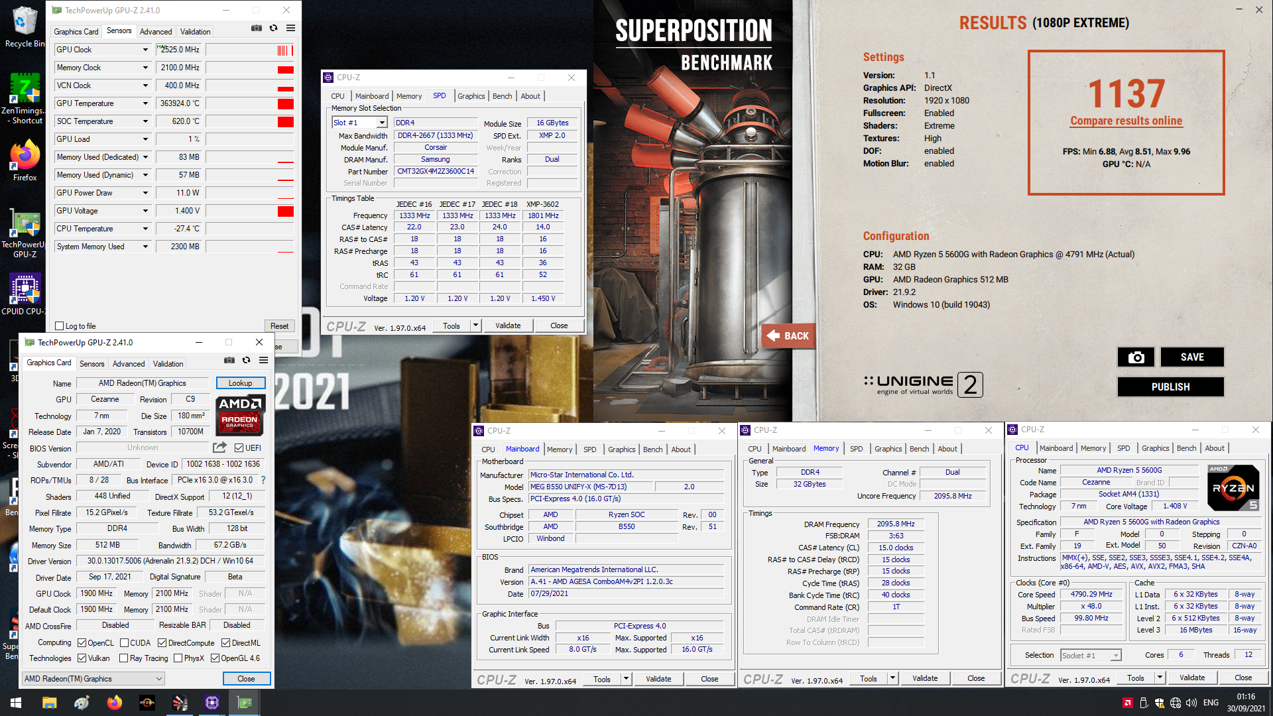Screen dimensions: 1273x716
Task: Open Socket #1 selection dropdown in CPU-Z
Action: pos(1116,655)
